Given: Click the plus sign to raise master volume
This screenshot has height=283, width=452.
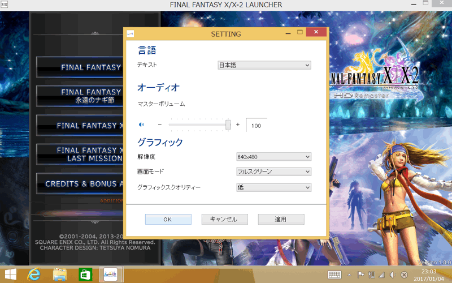Looking at the screenshot, I should click(x=238, y=125).
